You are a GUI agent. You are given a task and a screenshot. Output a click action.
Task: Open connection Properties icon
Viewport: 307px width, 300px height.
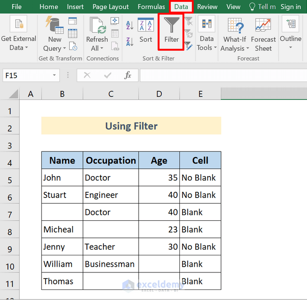pos(115,33)
